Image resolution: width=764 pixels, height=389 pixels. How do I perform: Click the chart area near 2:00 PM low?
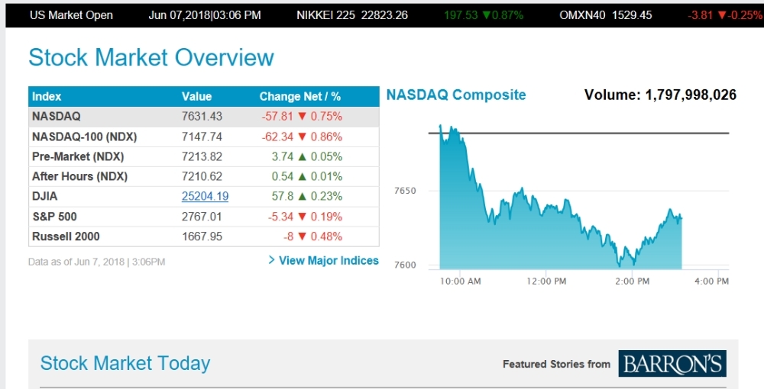620,256
